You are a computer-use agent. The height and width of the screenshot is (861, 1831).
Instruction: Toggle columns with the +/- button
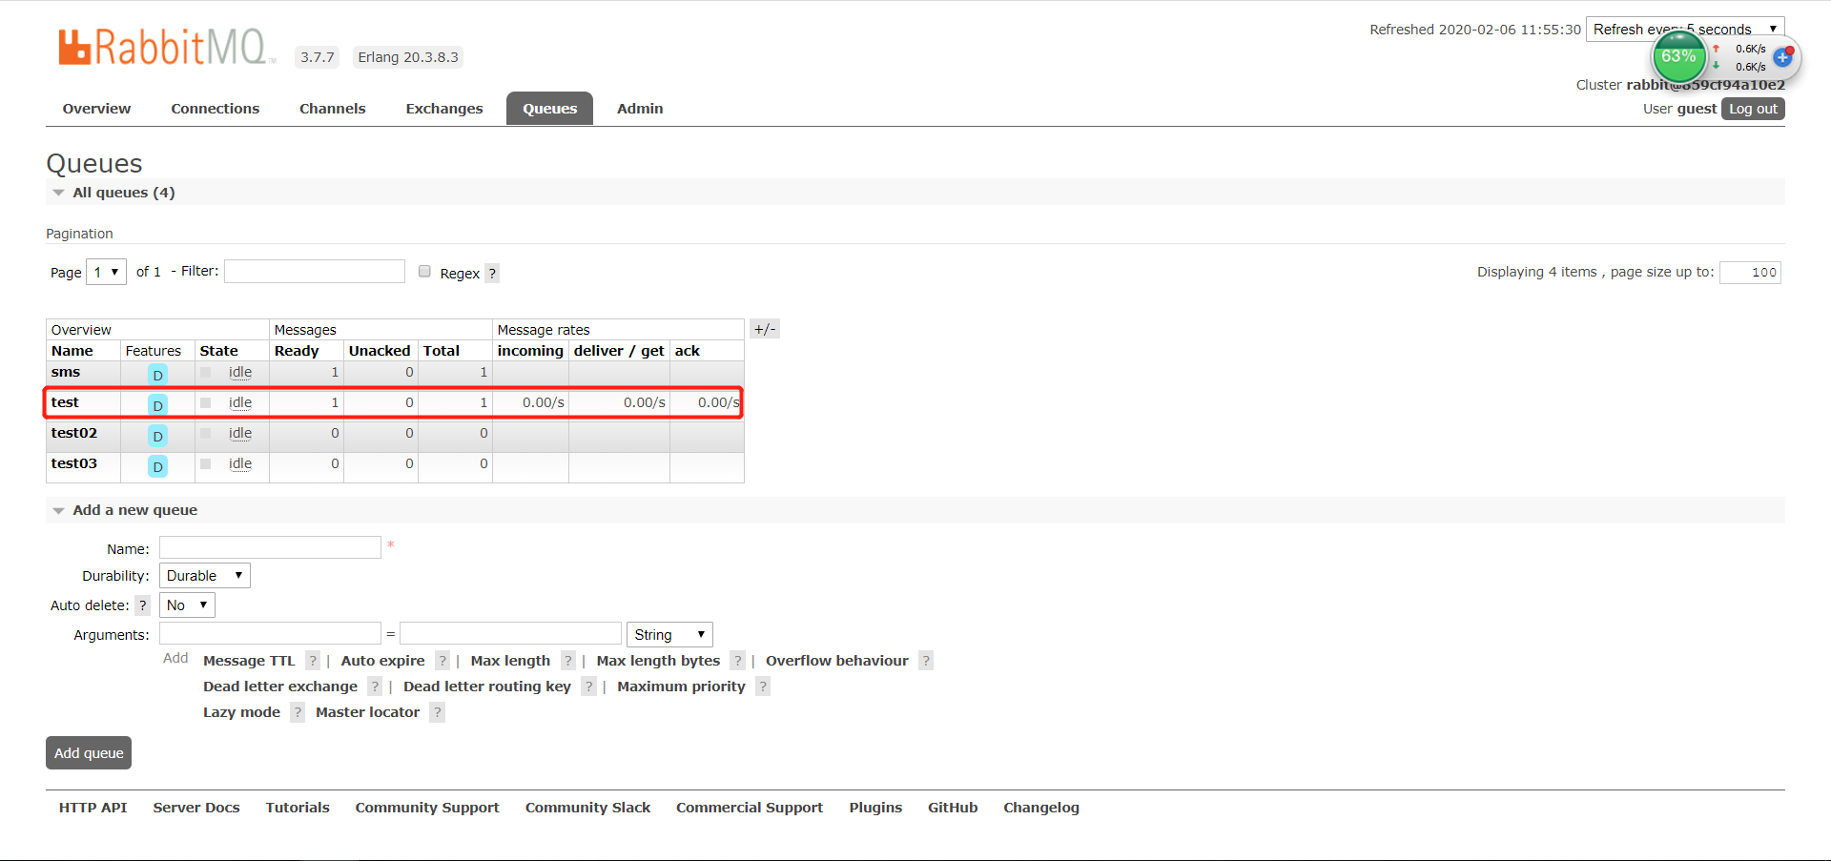(x=765, y=329)
